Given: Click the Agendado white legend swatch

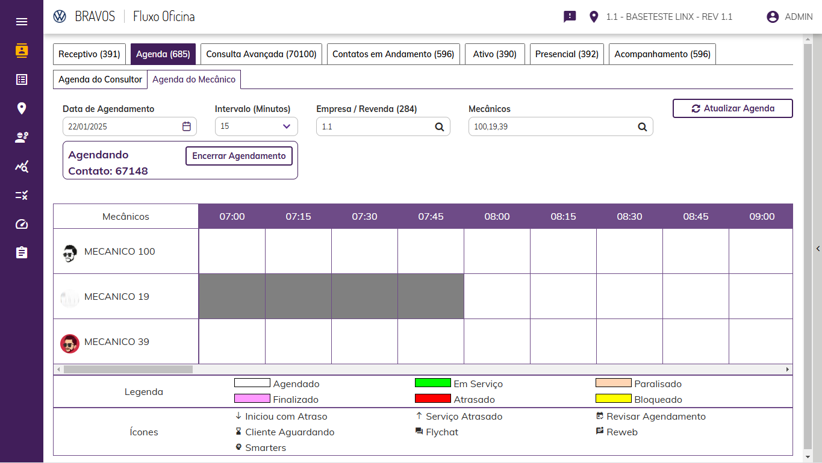Looking at the screenshot, I should (x=252, y=383).
